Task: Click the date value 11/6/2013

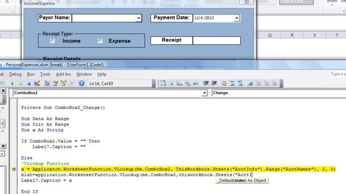Action: click(204, 18)
